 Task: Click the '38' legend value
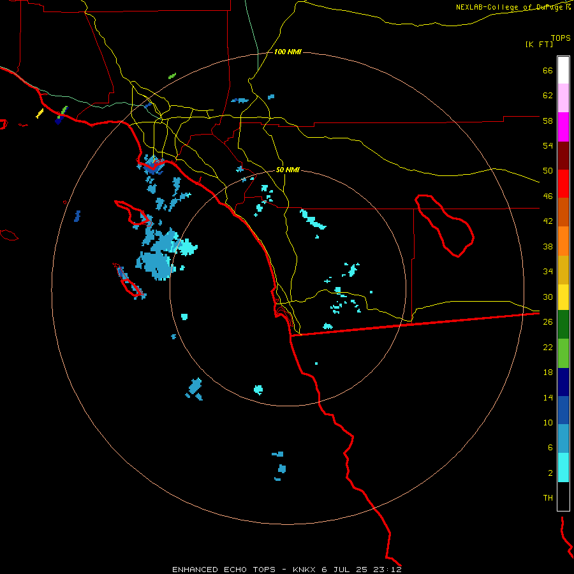(548, 246)
